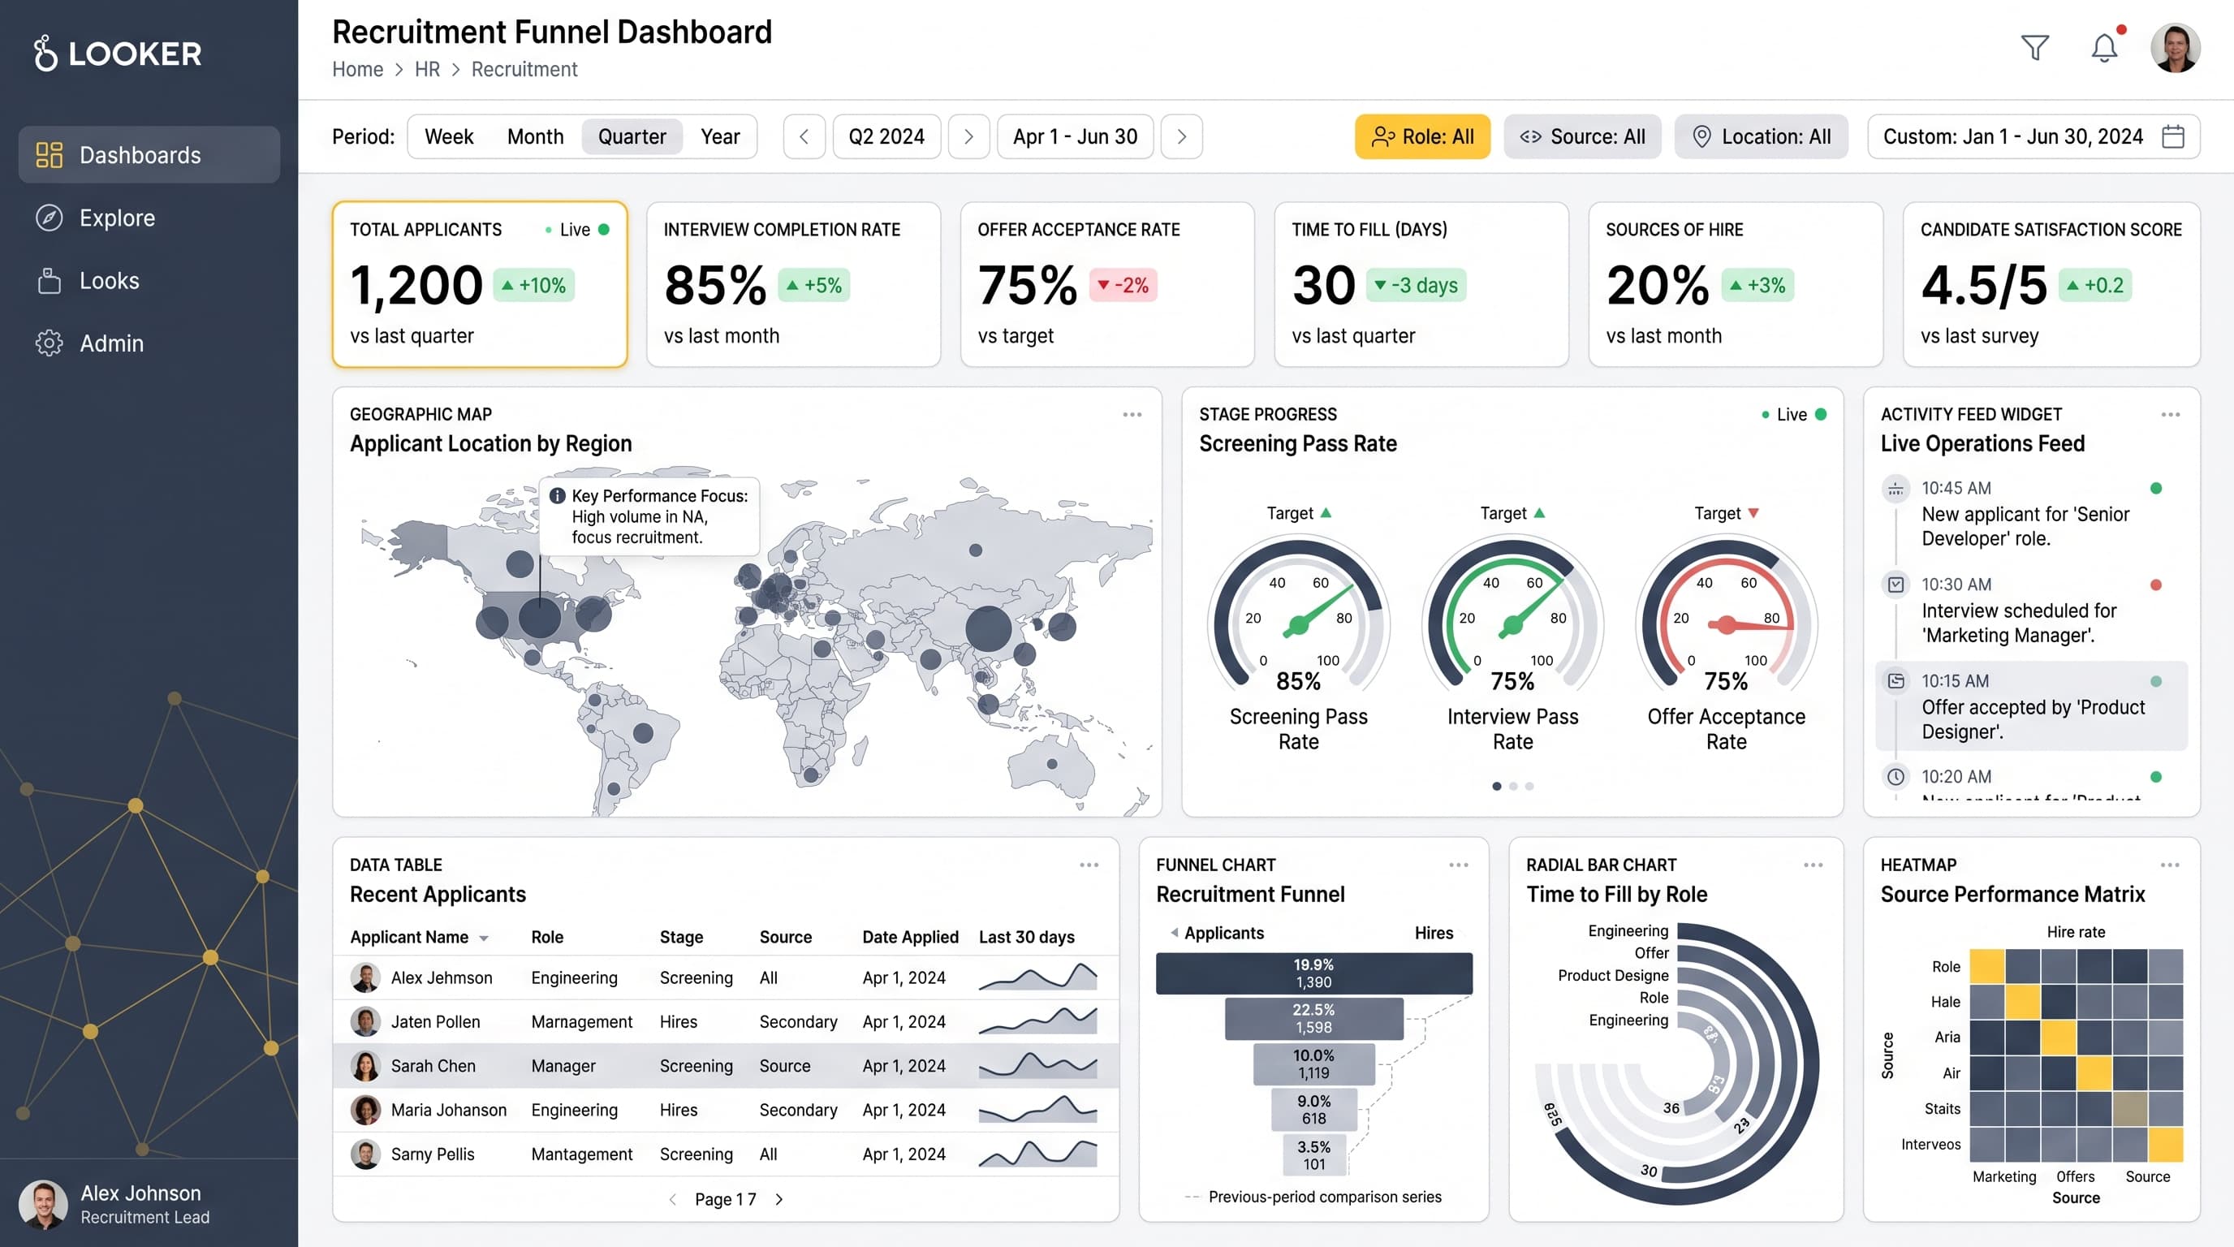
Task: Open Geographic Map options menu
Action: 1132,415
